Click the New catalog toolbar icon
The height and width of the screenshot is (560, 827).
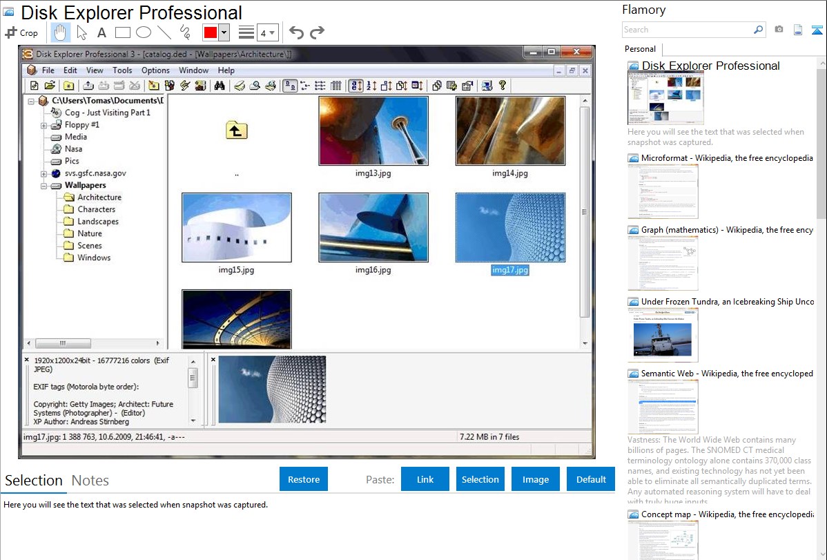pos(35,86)
